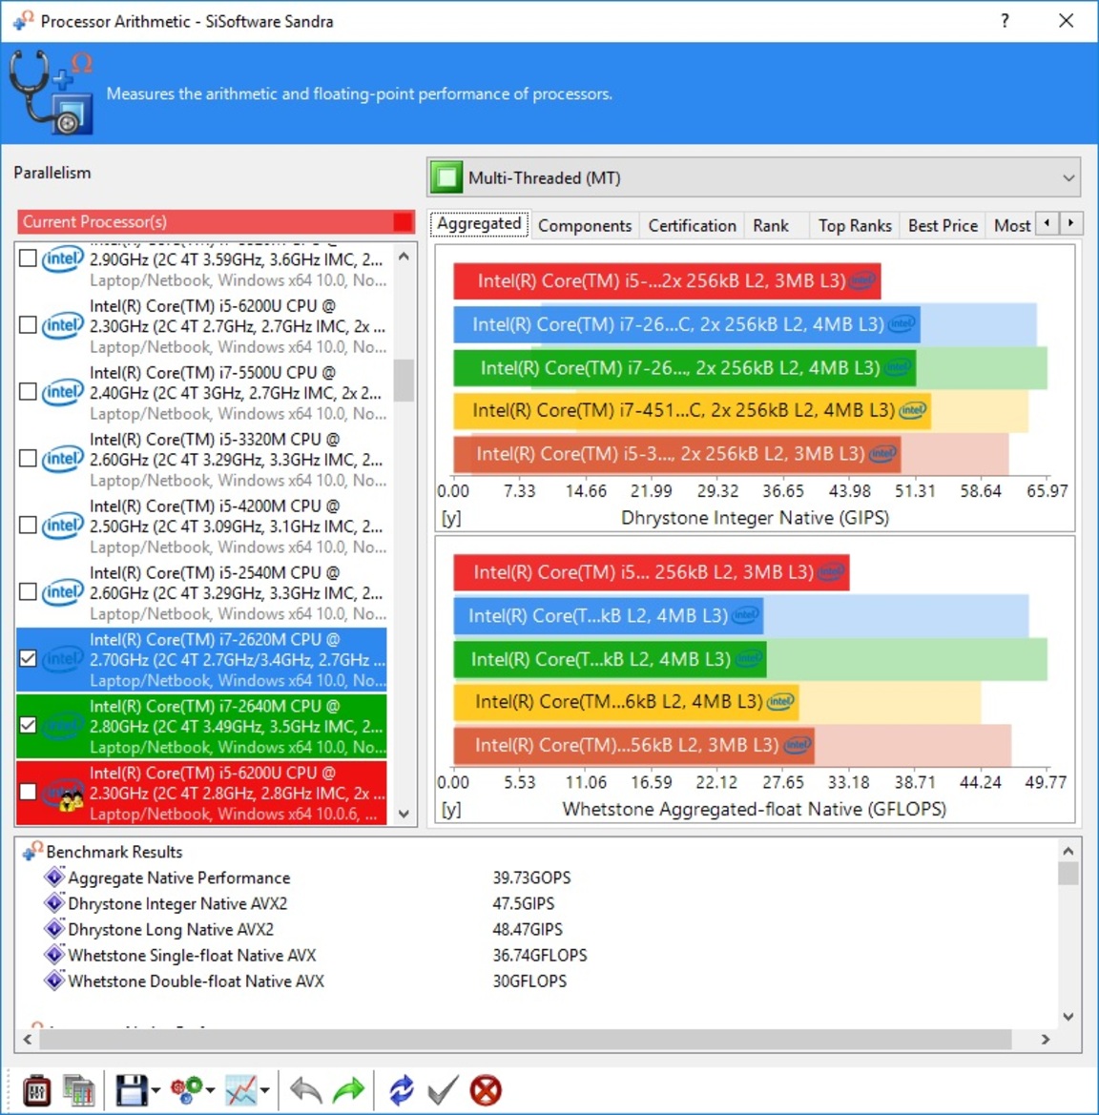Check the i5-6200U 2.30GHz 2.7GHz checkbox

pyautogui.click(x=28, y=325)
